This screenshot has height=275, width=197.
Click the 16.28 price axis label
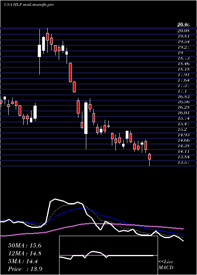click(183, 107)
